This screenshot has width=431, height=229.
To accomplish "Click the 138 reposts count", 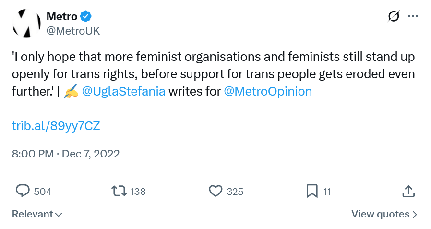I will pos(138,192).
